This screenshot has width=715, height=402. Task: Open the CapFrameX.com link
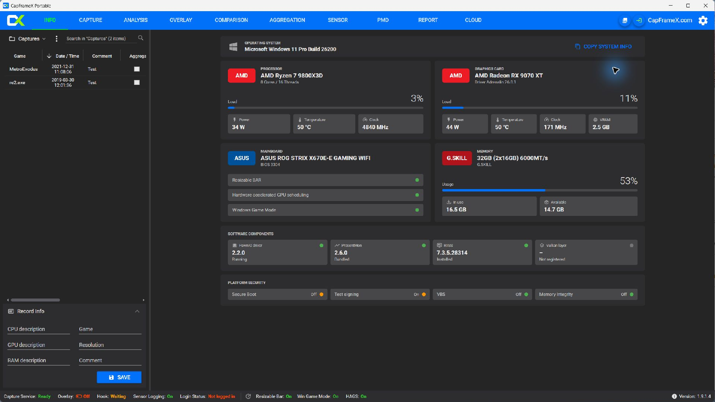tap(670, 20)
